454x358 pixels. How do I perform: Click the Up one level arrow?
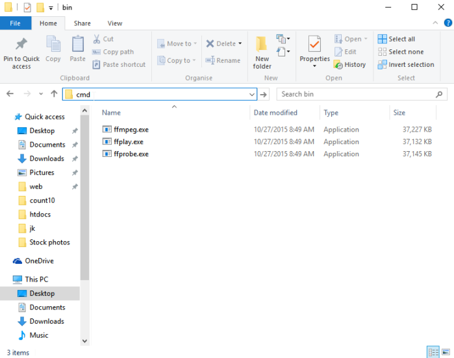tap(54, 93)
